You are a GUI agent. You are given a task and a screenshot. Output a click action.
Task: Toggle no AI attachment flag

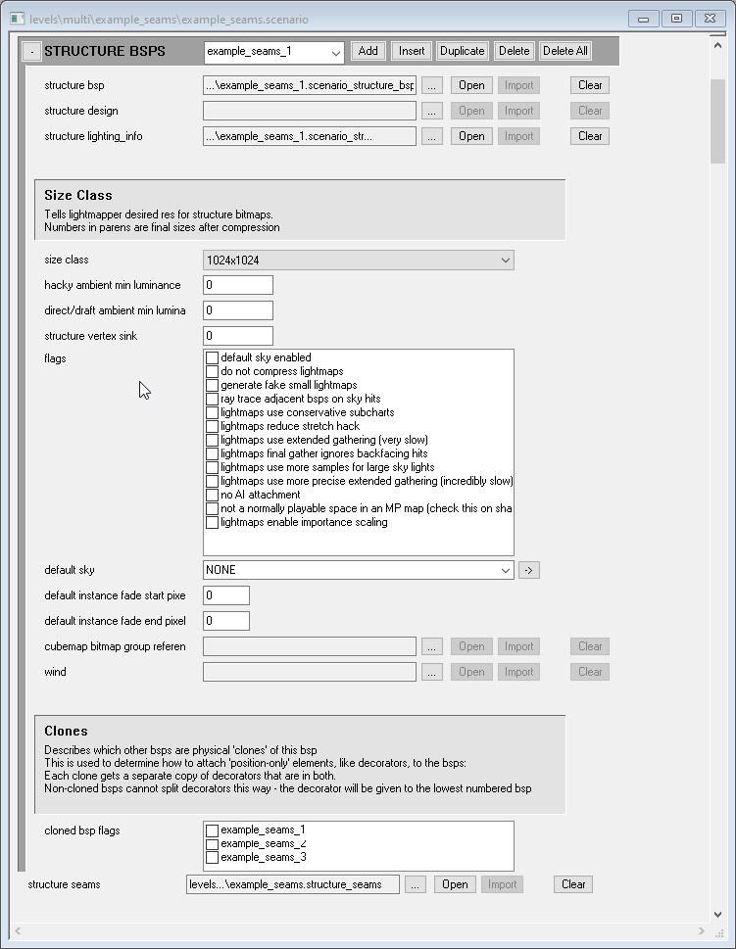click(212, 496)
